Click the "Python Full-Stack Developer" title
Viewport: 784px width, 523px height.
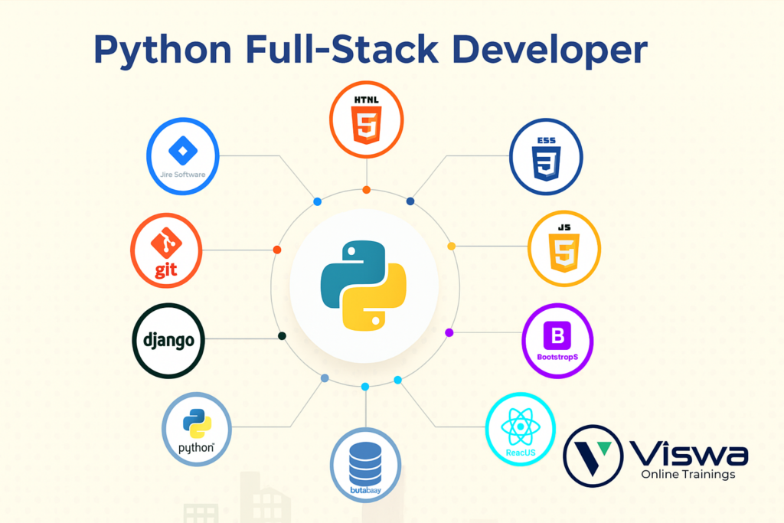(x=370, y=50)
